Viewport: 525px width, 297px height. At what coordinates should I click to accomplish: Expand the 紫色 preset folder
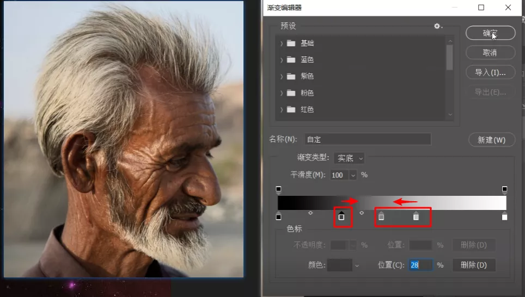(x=281, y=77)
